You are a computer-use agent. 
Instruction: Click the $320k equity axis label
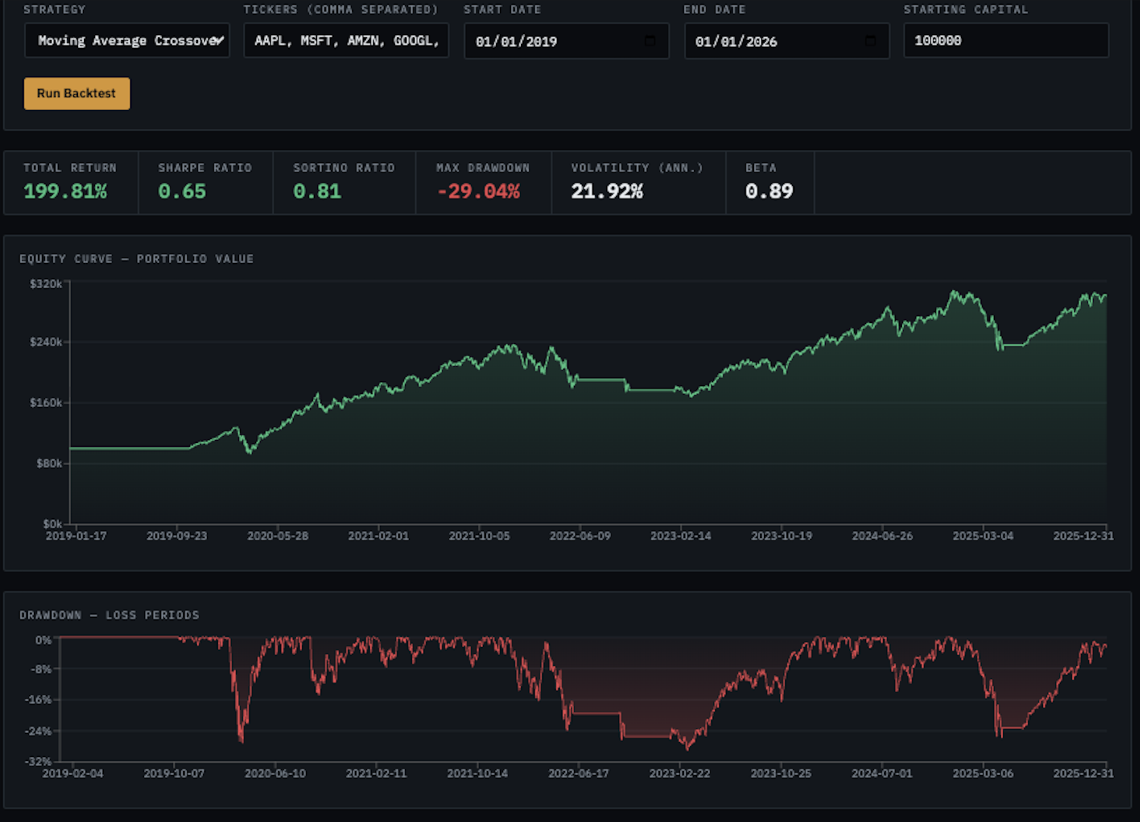(x=46, y=283)
